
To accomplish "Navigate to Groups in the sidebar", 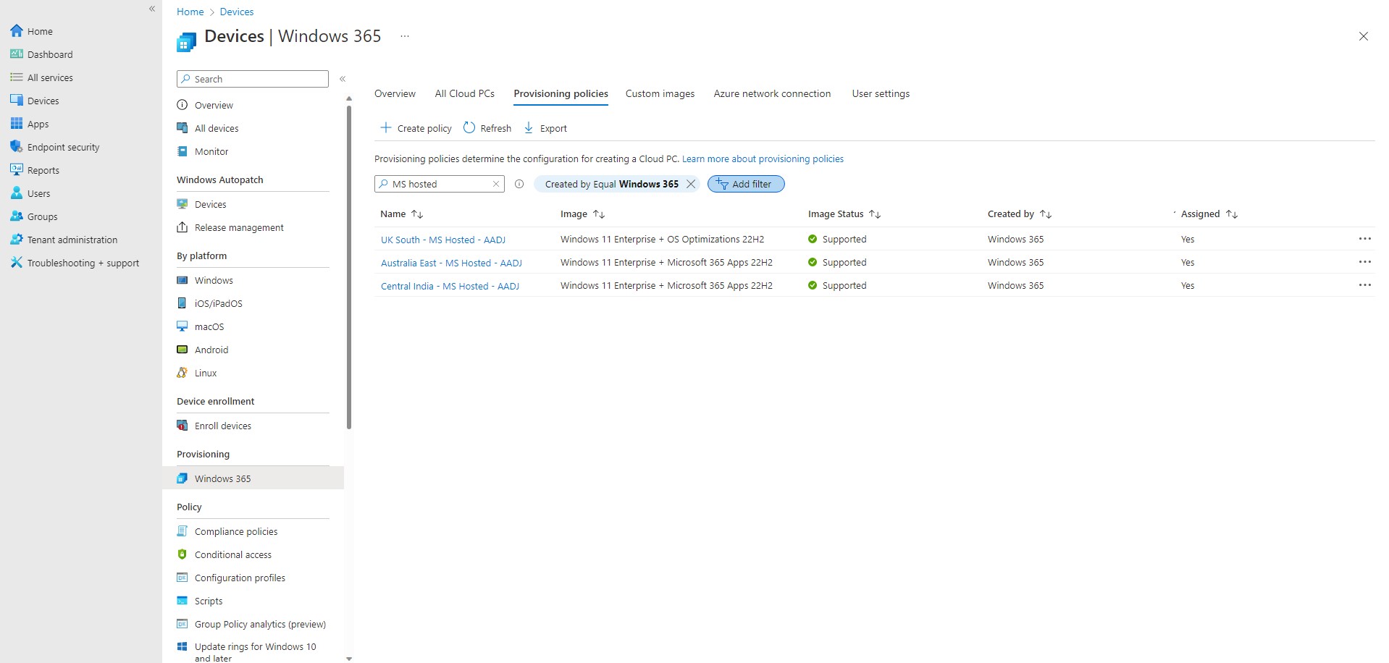I will (42, 216).
